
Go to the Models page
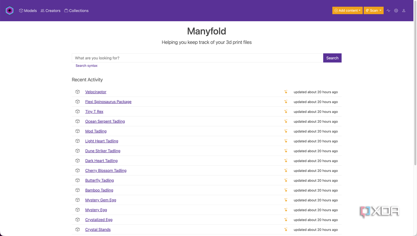pos(28,11)
